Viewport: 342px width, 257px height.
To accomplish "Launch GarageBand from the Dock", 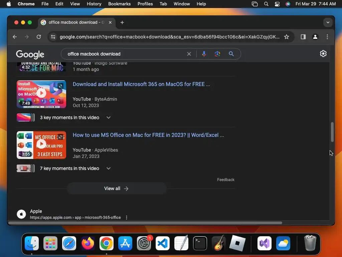I will pos(219,243).
